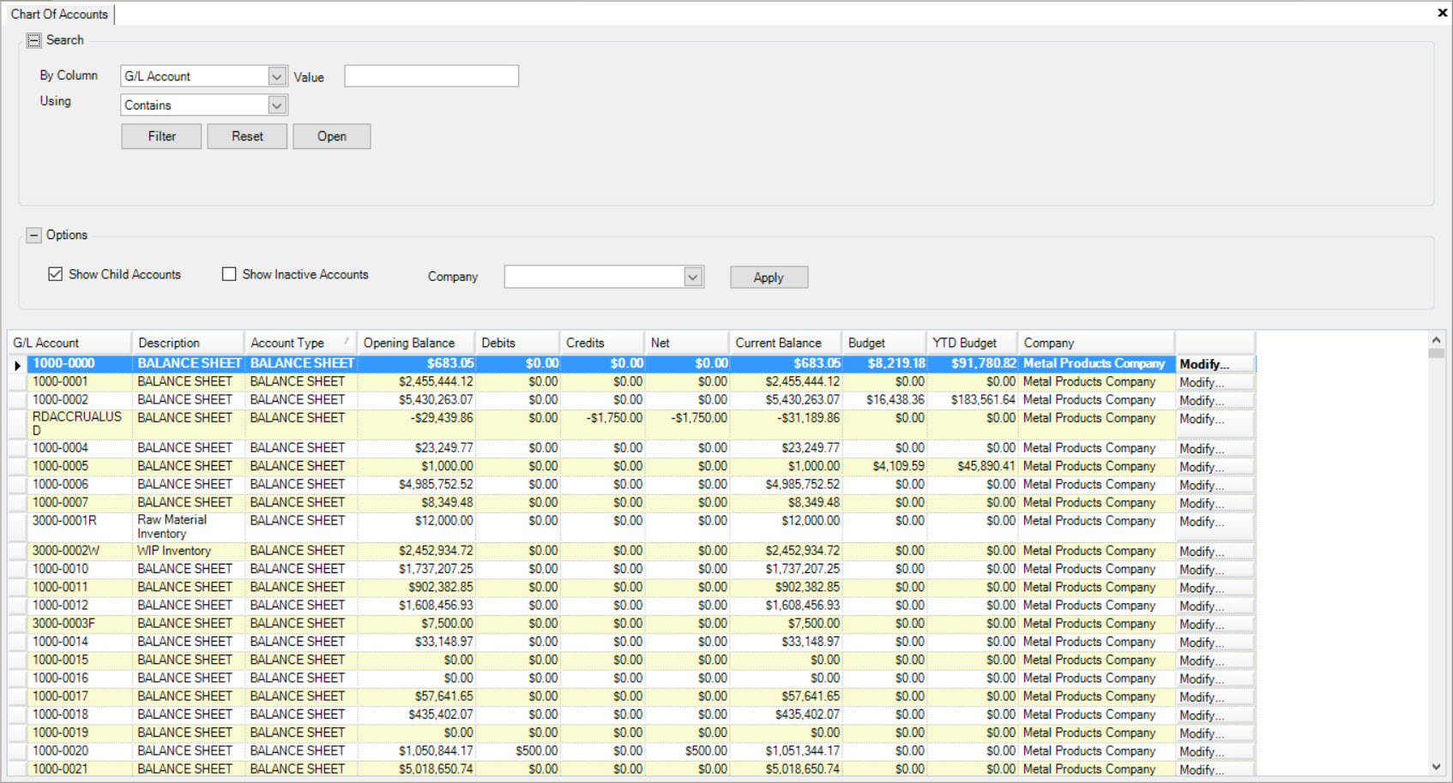Open the Company dropdown
Viewport: 1453px width, 783px height.
693,277
